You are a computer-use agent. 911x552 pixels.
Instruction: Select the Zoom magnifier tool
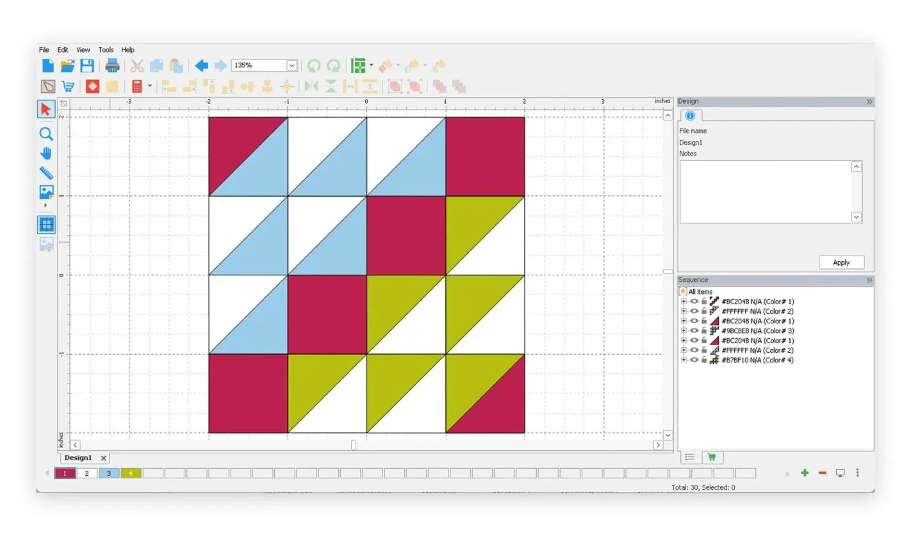click(x=46, y=134)
